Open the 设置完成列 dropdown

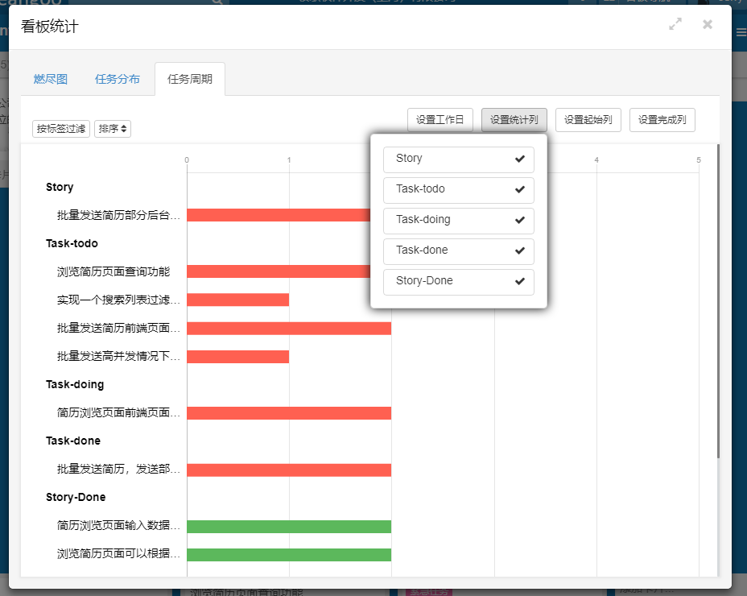point(662,120)
